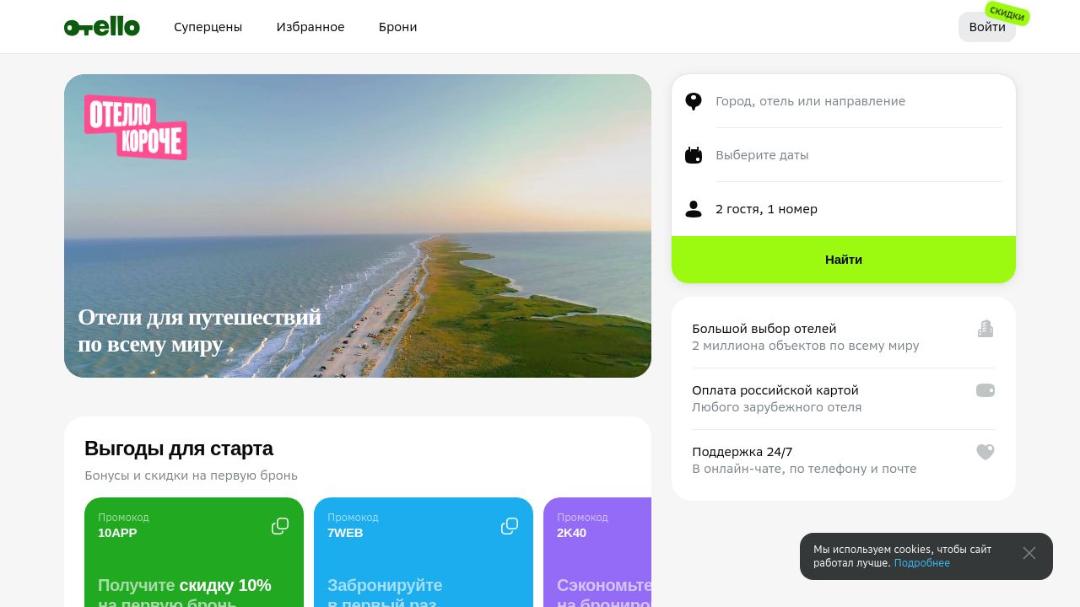1080x607 pixels.
Task: Click the Otello logo in header
Action: point(102,27)
